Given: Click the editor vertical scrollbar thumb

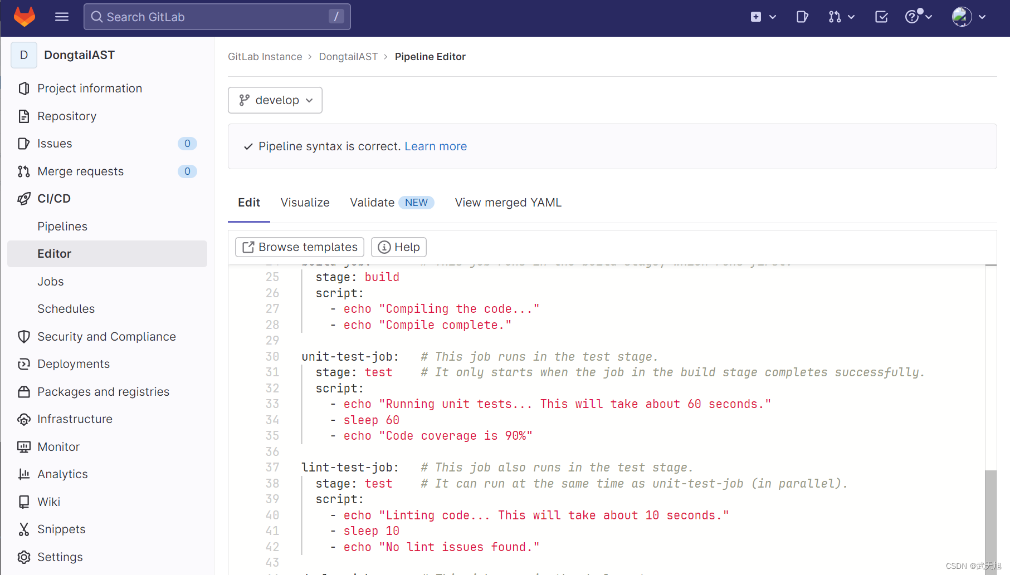Looking at the screenshot, I should click(991, 522).
